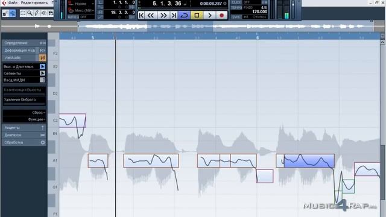This screenshot has width=386, height=217.
Task: Toggle the TEMPO track button
Action: pyautogui.click(x=236, y=8)
